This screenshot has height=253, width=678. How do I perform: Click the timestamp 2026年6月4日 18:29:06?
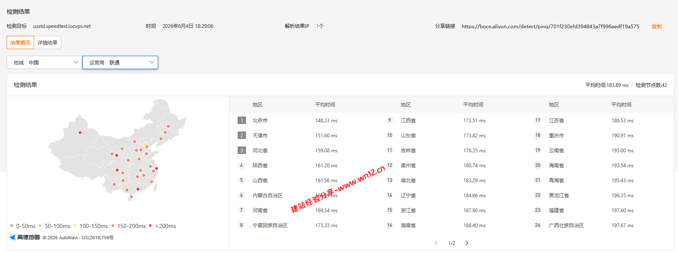(188, 26)
